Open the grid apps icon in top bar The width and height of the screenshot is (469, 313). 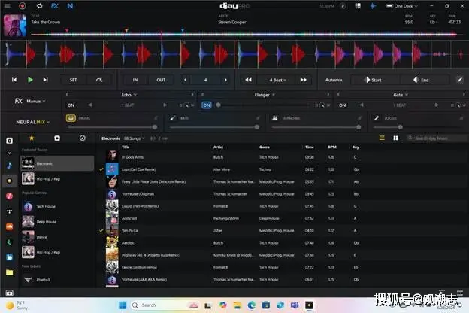click(x=358, y=6)
